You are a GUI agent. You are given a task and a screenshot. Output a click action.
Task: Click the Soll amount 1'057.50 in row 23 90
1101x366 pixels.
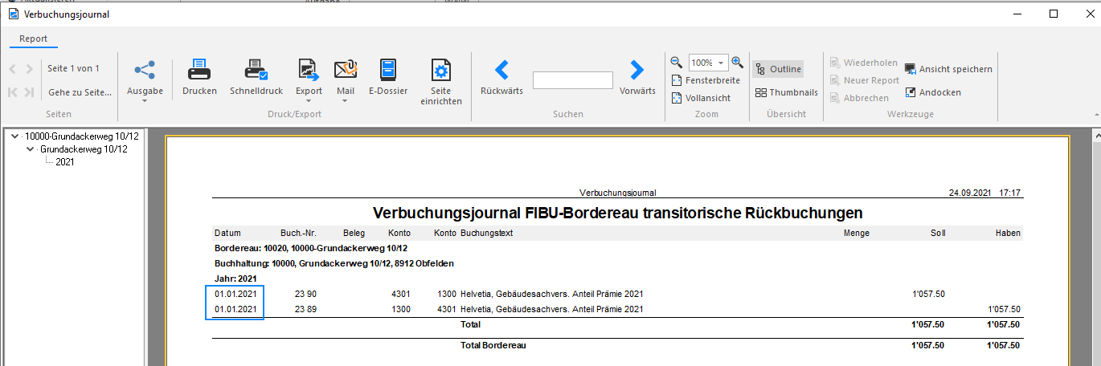pos(928,294)
